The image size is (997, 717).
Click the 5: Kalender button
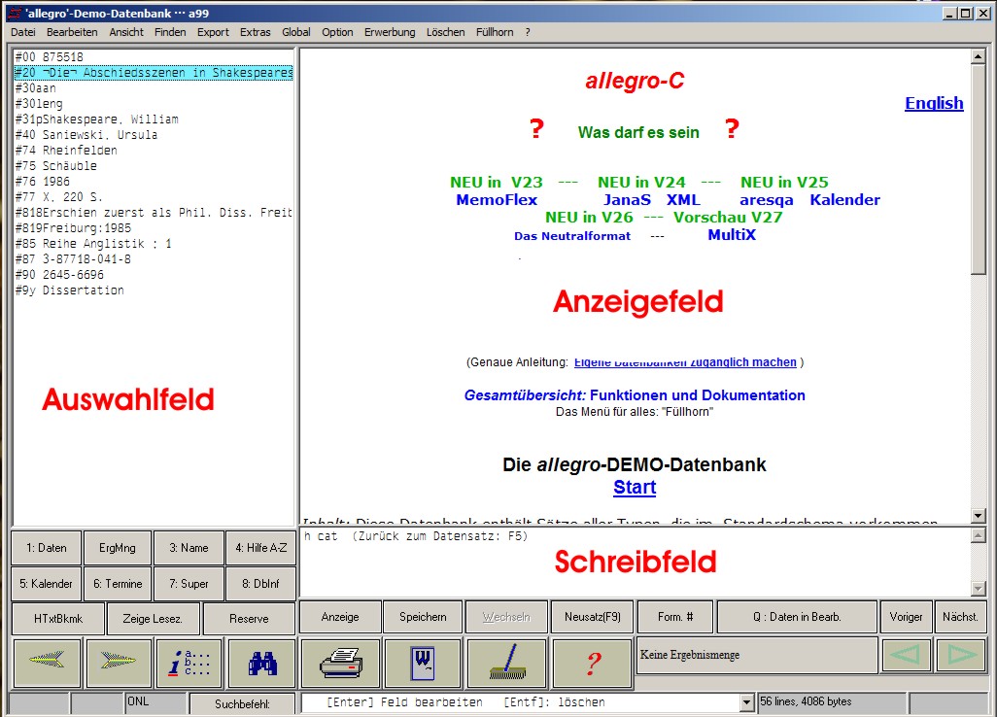47,584
